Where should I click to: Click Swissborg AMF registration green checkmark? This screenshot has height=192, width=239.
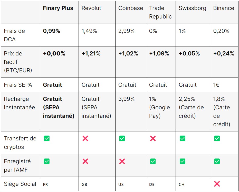pos(183,161)
